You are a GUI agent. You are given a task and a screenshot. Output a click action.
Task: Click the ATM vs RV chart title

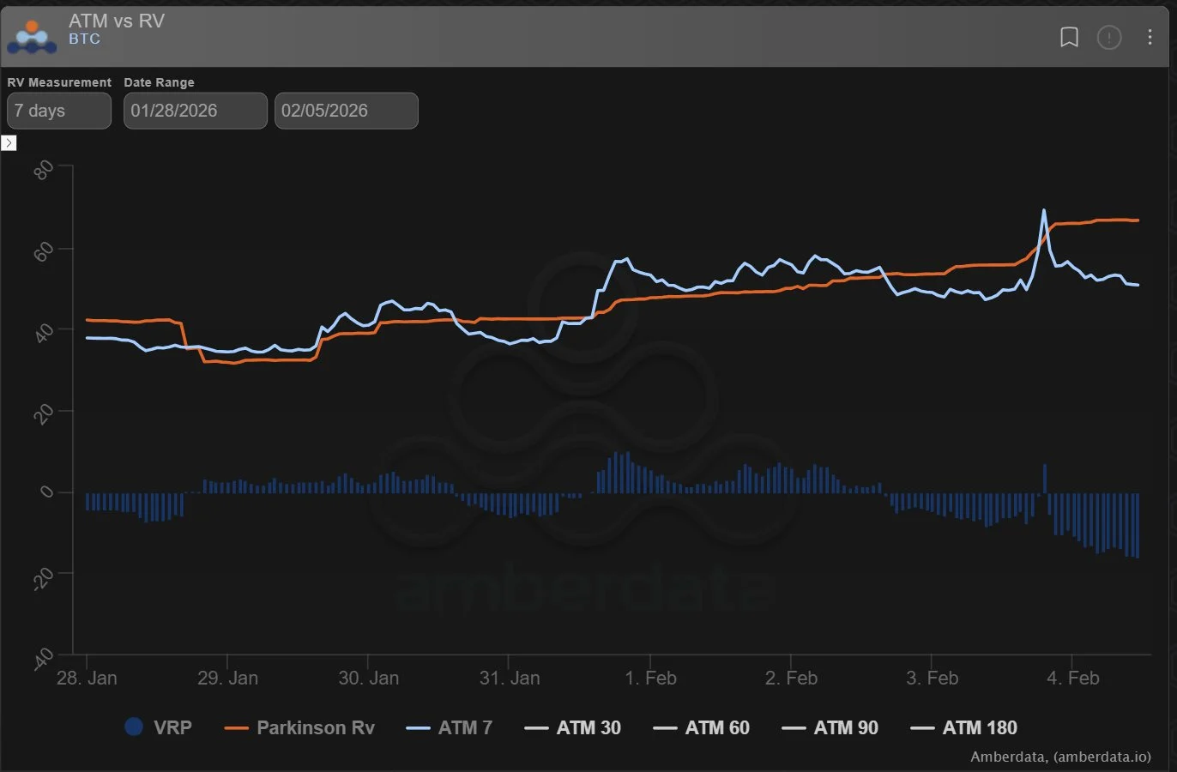click(x=117, y=21)
